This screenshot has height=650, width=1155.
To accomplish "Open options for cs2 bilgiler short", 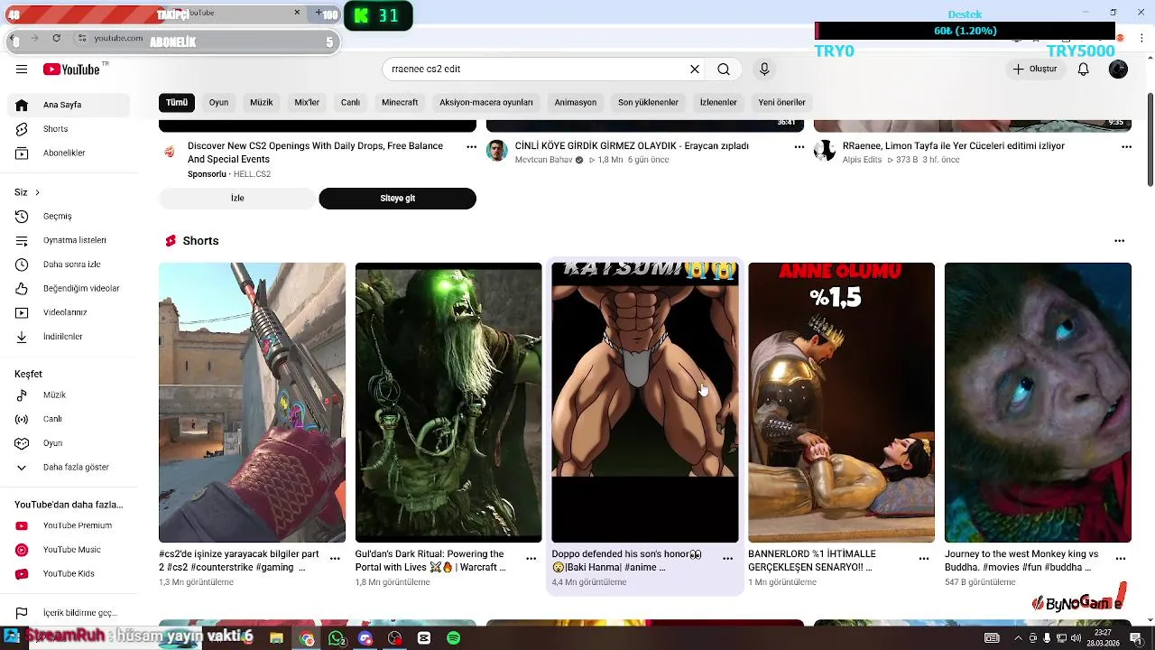I will [335, 559].
